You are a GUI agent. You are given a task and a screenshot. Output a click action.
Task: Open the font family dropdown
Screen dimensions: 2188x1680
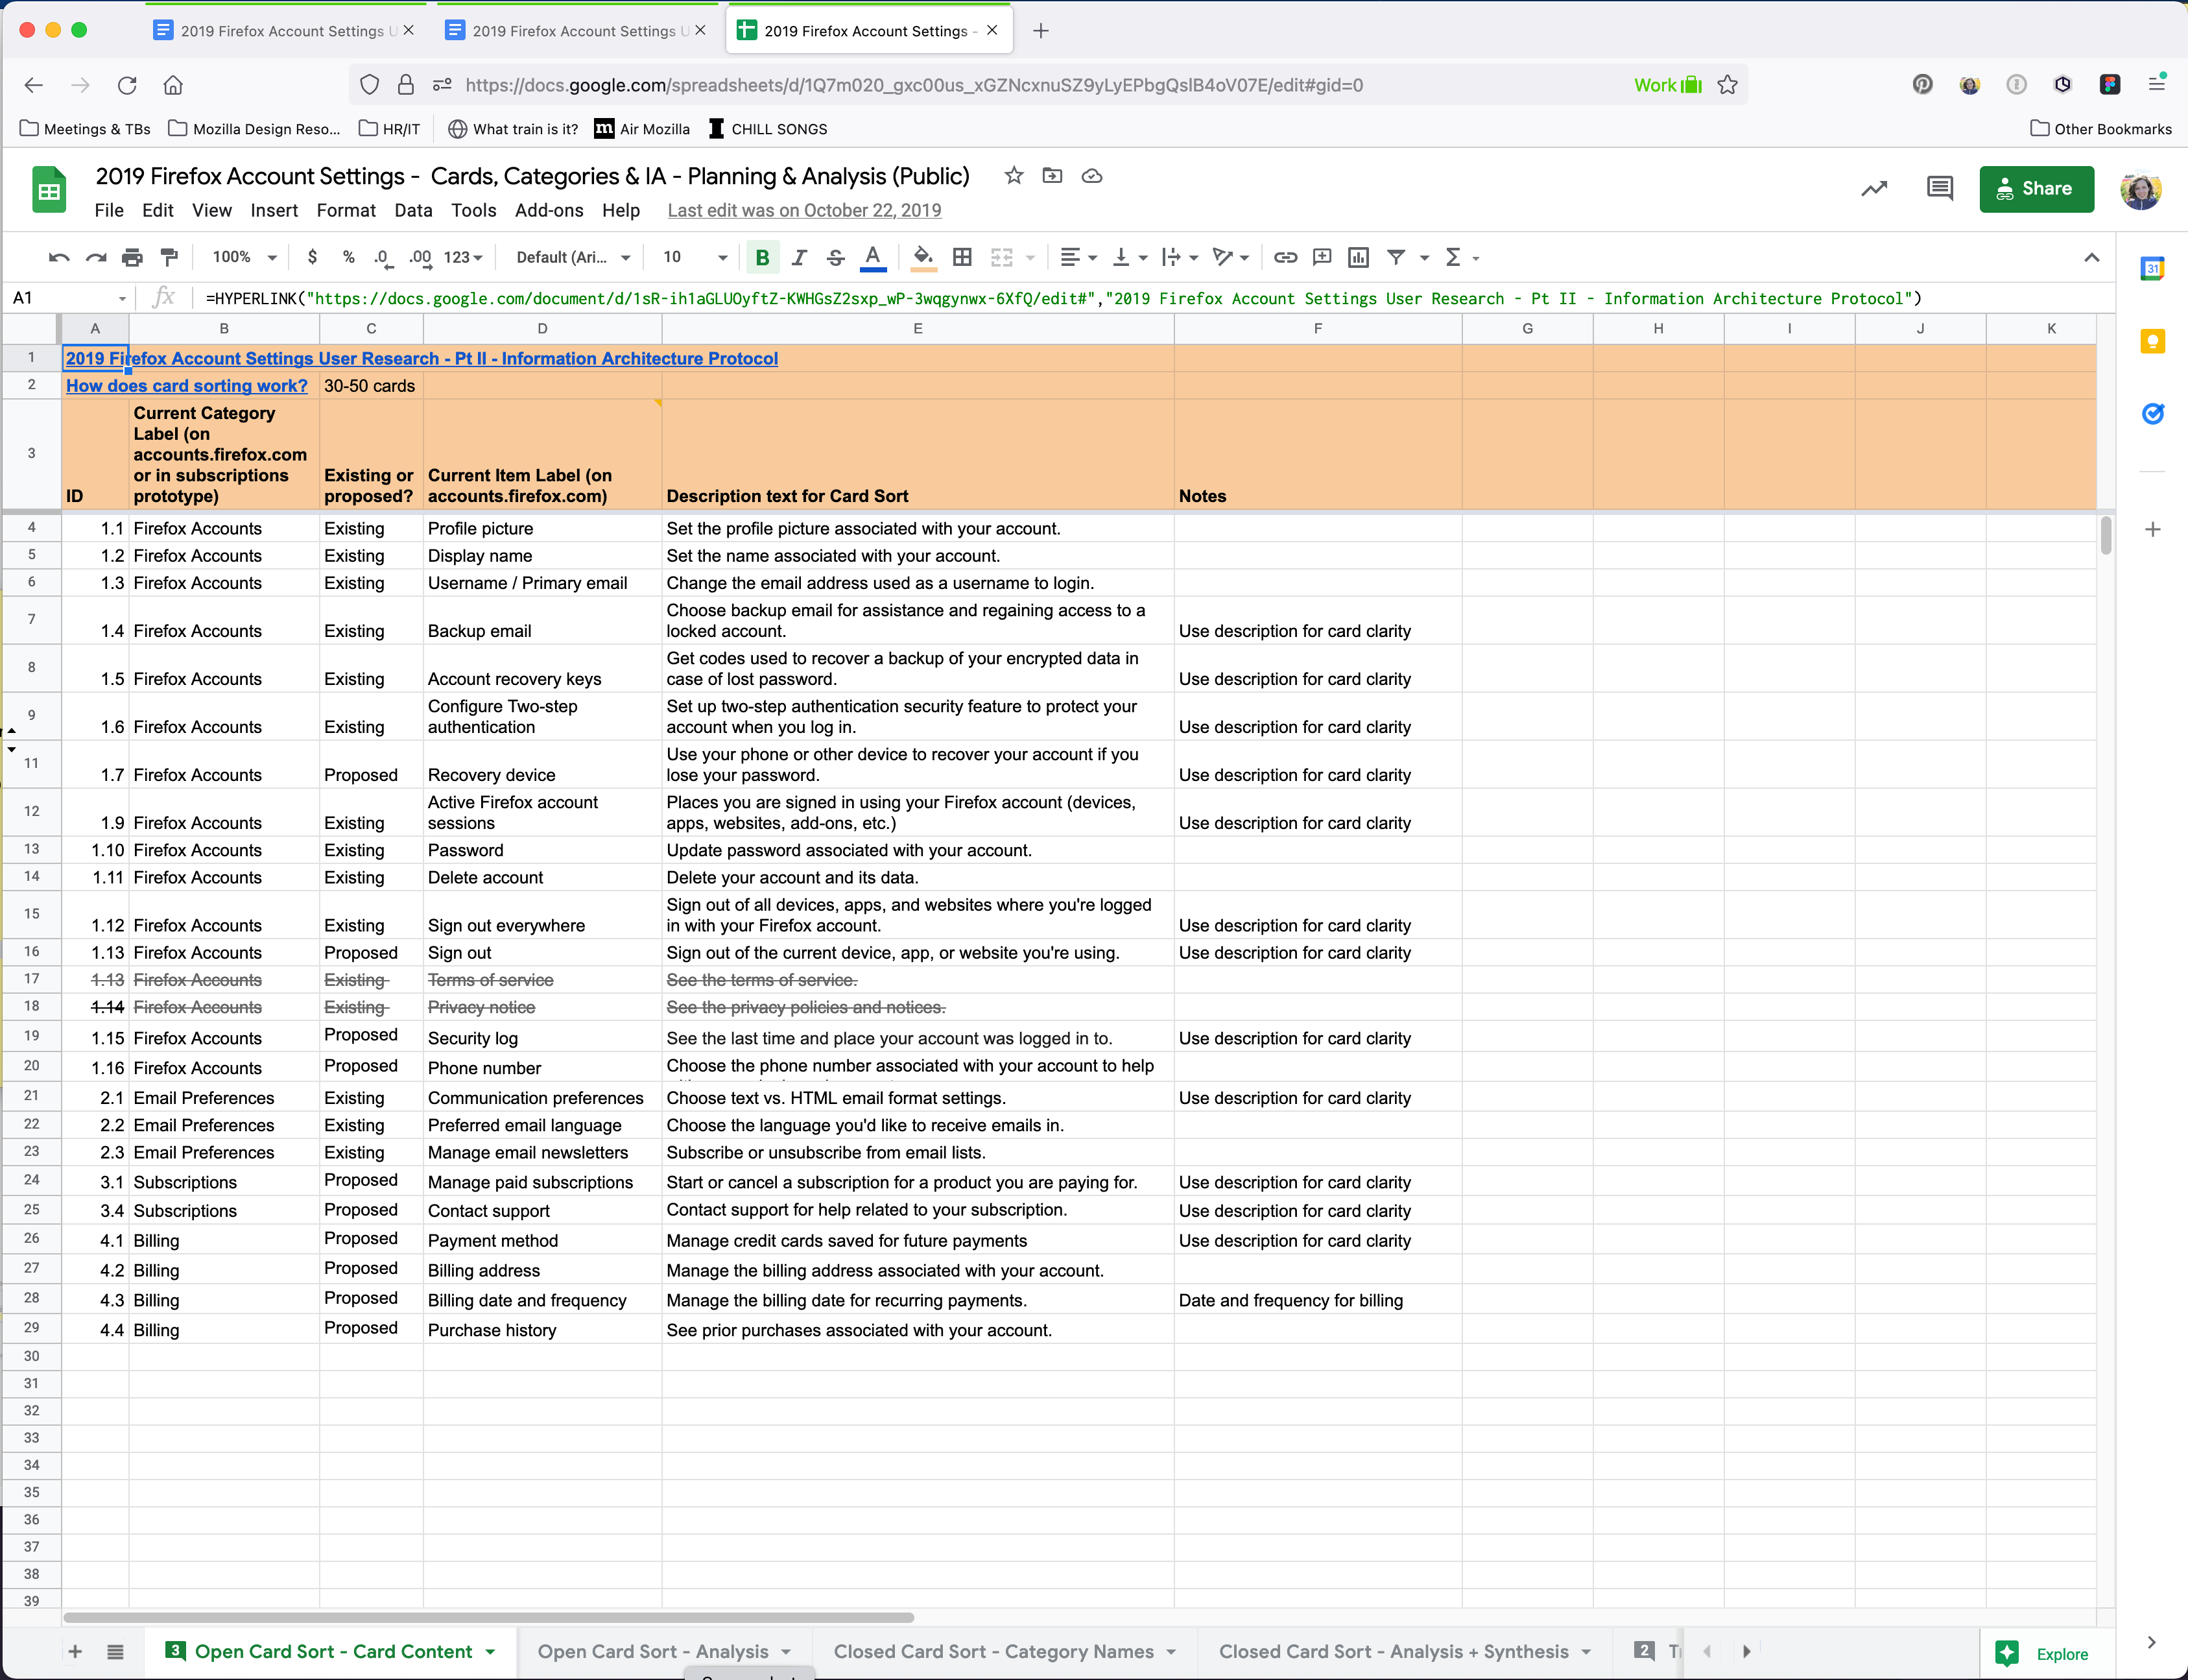coord(573,257)
